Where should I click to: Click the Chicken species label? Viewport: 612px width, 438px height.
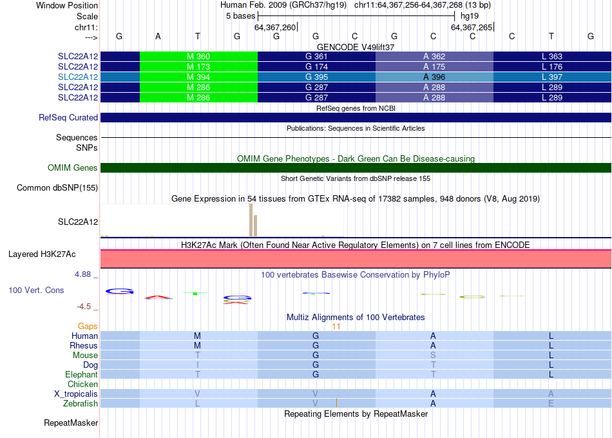(x=82, y=384)
